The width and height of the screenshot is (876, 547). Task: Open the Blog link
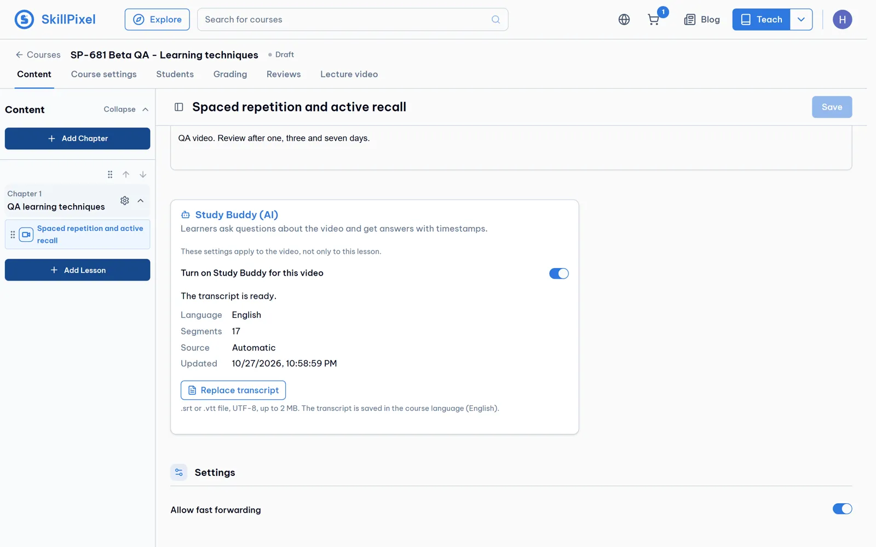702,20
